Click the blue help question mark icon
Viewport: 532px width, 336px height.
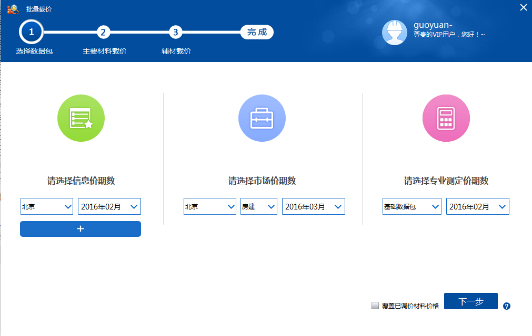click(x=507, y=306)
